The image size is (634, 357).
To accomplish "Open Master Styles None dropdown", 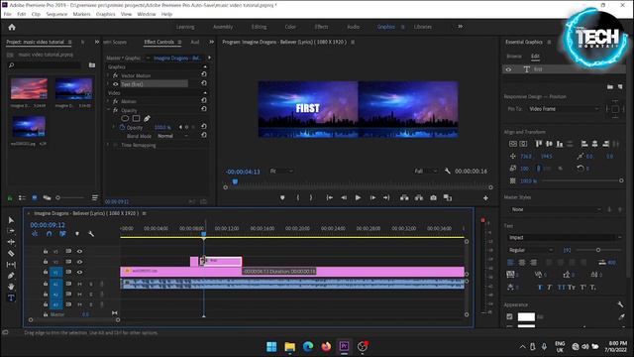I will [x=556, y=209].
